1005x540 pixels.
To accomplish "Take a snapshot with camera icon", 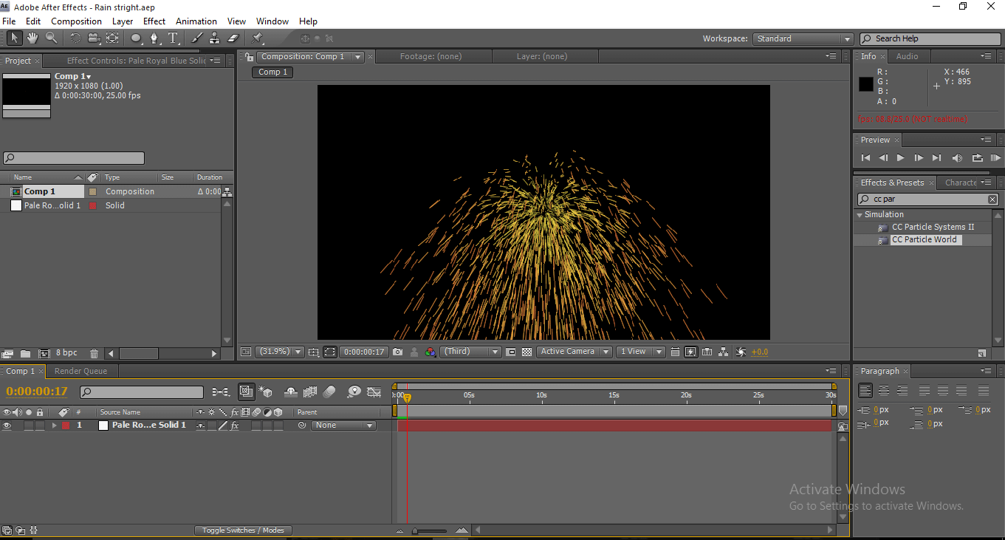I will point(398,352).
